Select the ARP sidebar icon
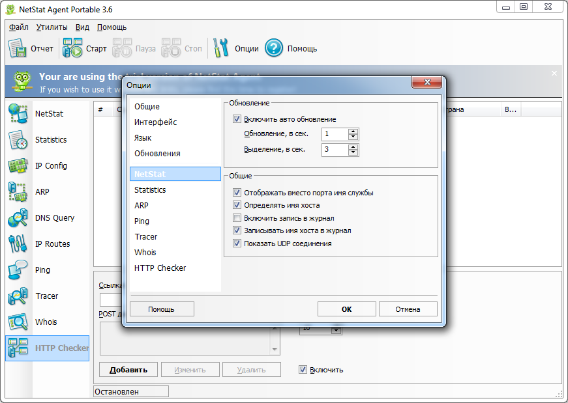This screenshot has height=403, width=568. pyautogui.click(x=18, y=191)
